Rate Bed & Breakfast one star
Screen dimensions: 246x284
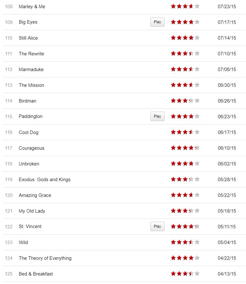[173, 274]
